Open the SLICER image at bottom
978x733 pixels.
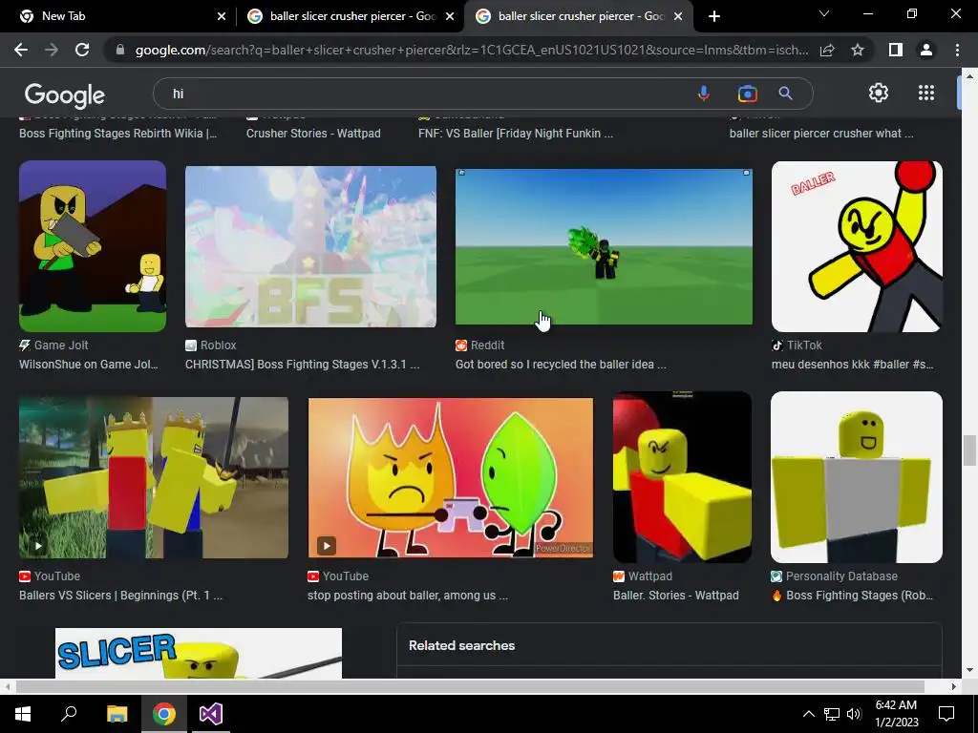click(199, 653)
